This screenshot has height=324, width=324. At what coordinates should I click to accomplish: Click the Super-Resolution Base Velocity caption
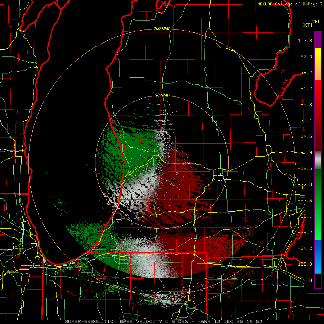point(164,321)
